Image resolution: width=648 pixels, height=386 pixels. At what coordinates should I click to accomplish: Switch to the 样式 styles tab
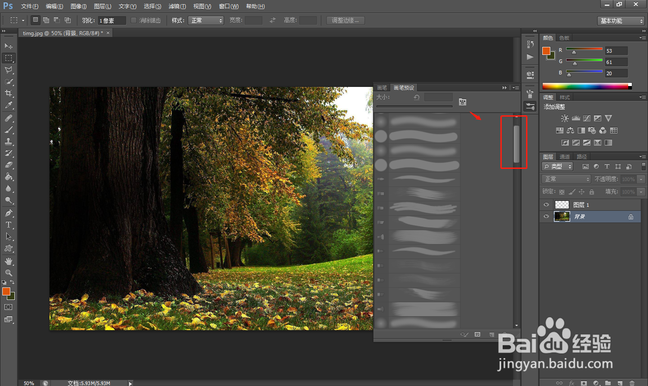565,97
